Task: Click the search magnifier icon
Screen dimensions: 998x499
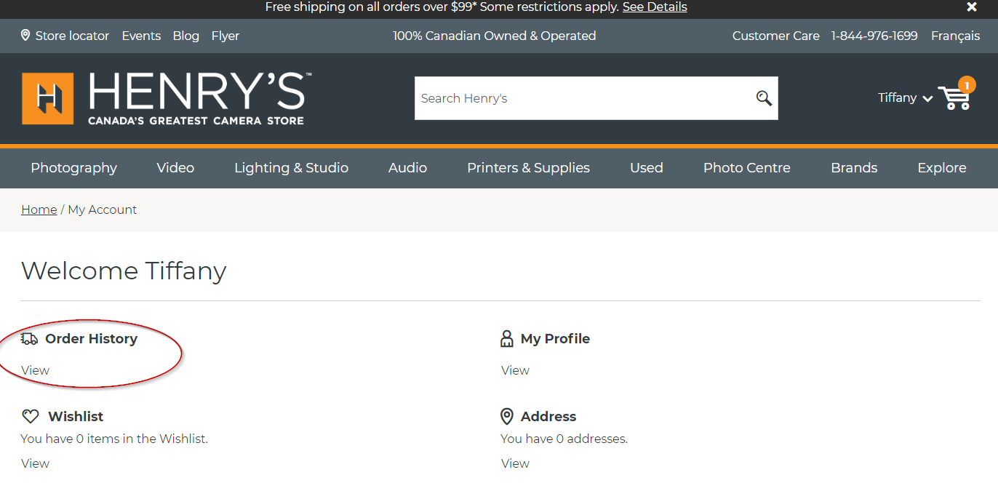Action: click(x=764, y=98)
